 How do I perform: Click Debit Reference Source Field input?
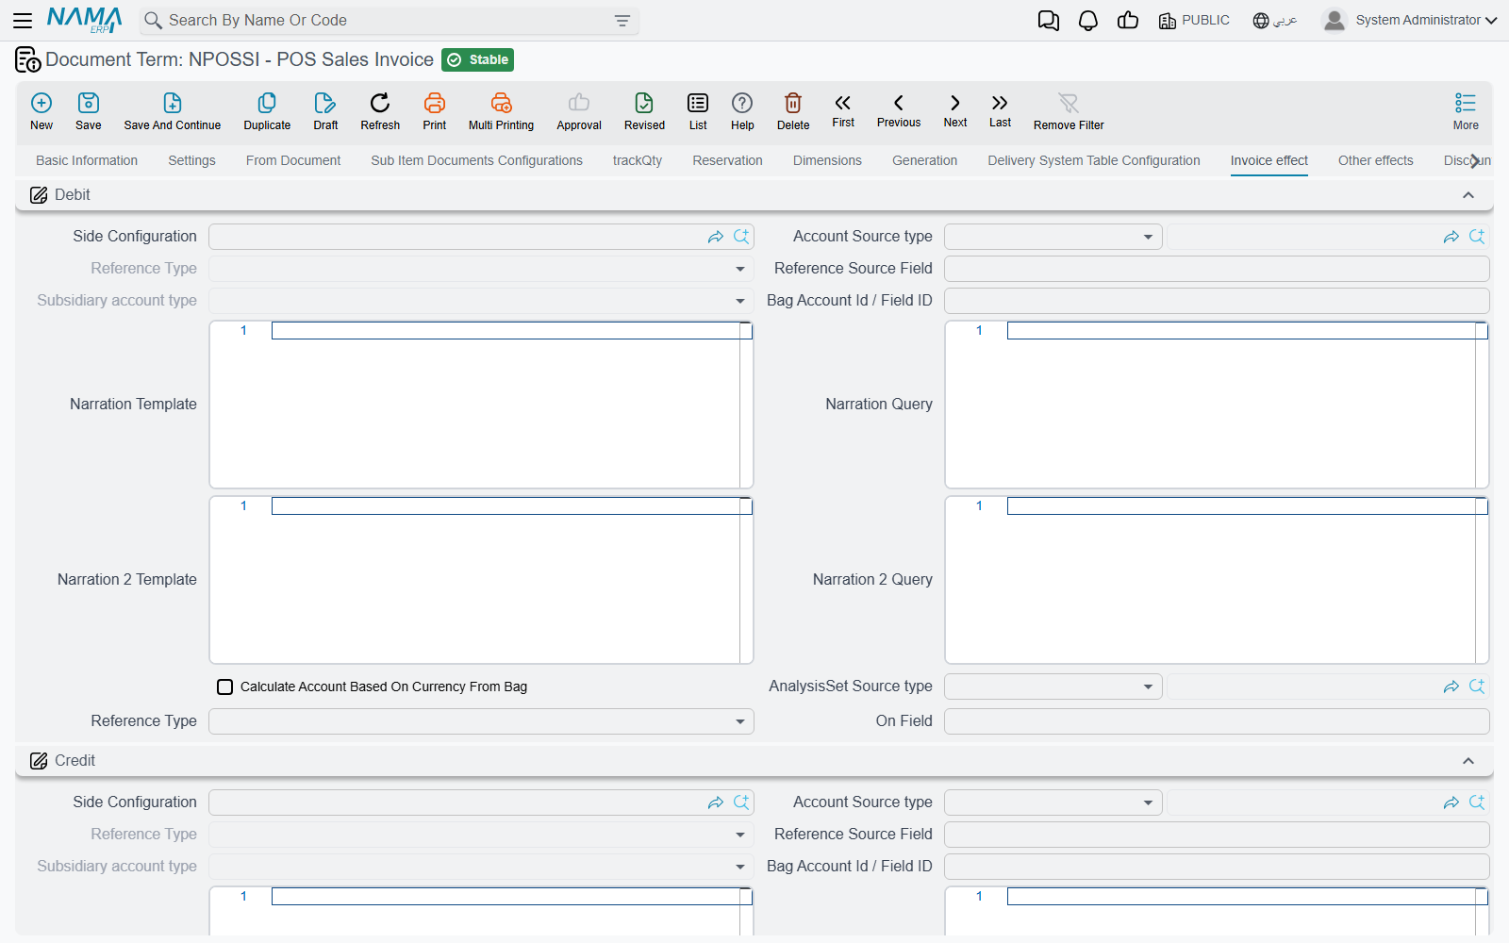click(1217, 269)
